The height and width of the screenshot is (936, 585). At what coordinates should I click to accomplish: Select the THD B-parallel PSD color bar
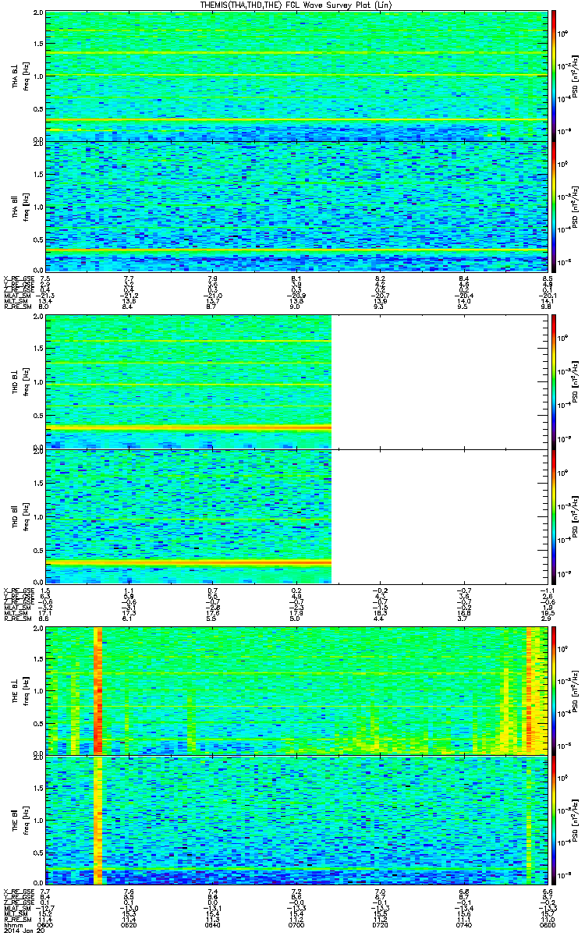coord(553,515)
